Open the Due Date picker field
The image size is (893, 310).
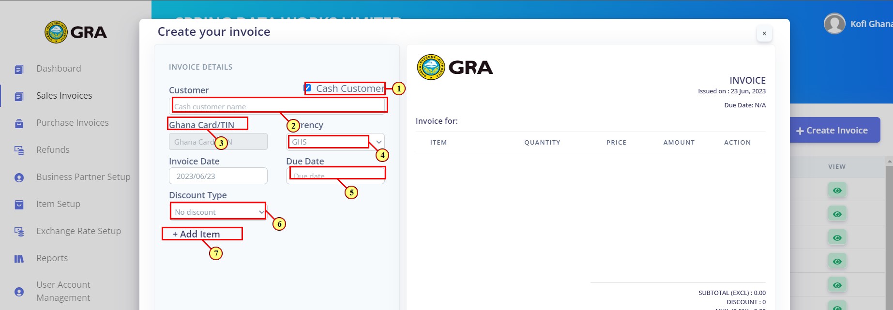(335, 176)
